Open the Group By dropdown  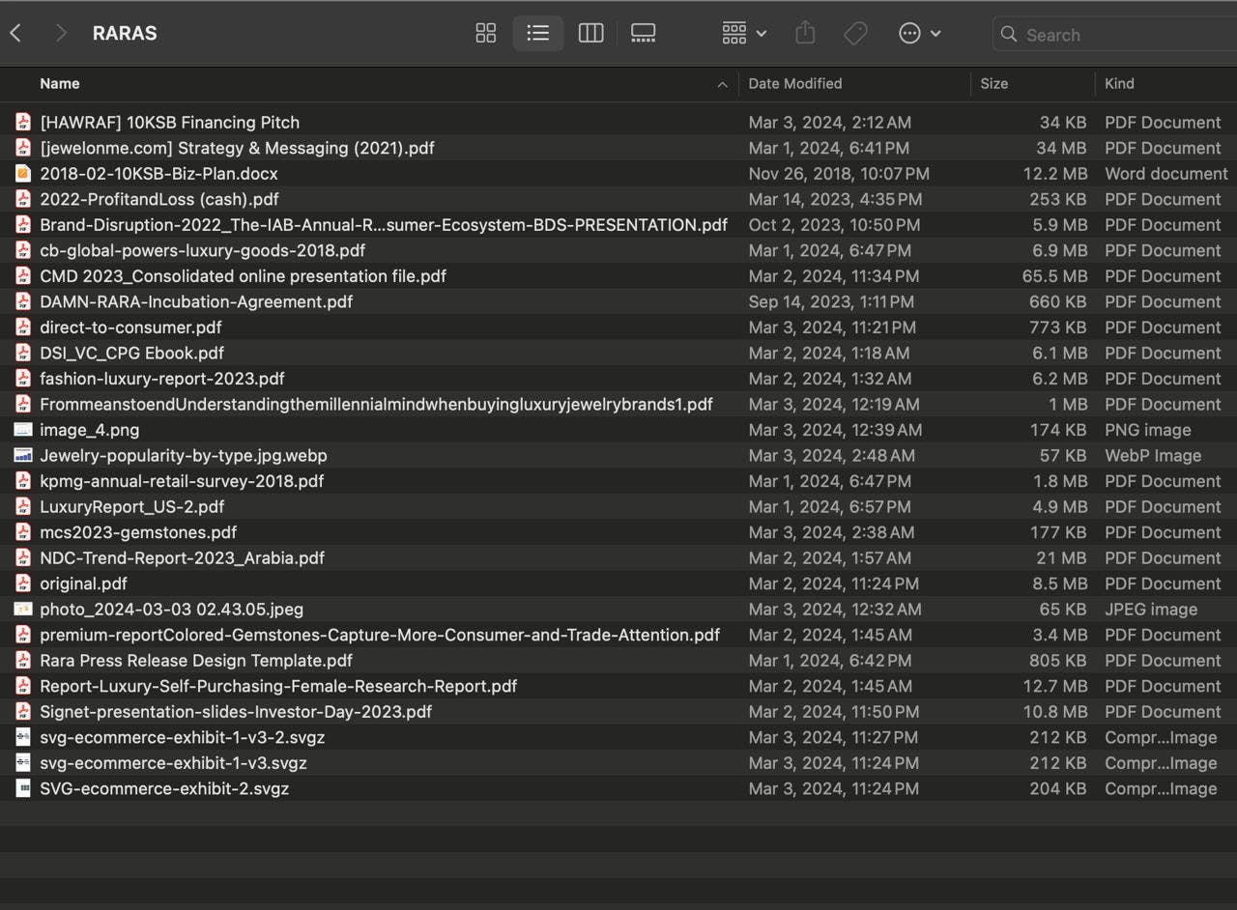[743, 34]
